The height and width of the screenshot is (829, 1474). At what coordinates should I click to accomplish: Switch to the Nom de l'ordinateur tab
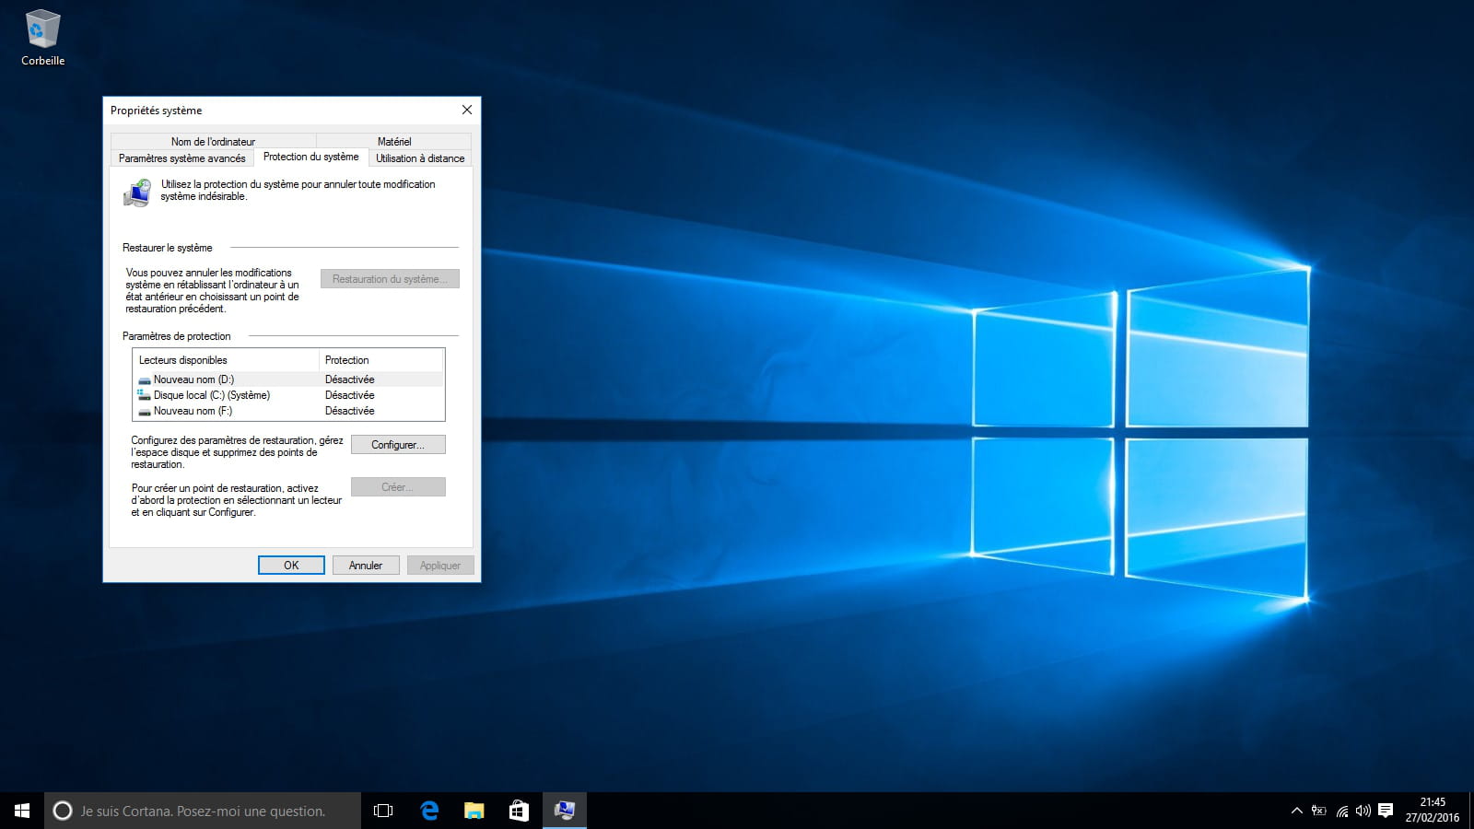(x=213, y=142)
